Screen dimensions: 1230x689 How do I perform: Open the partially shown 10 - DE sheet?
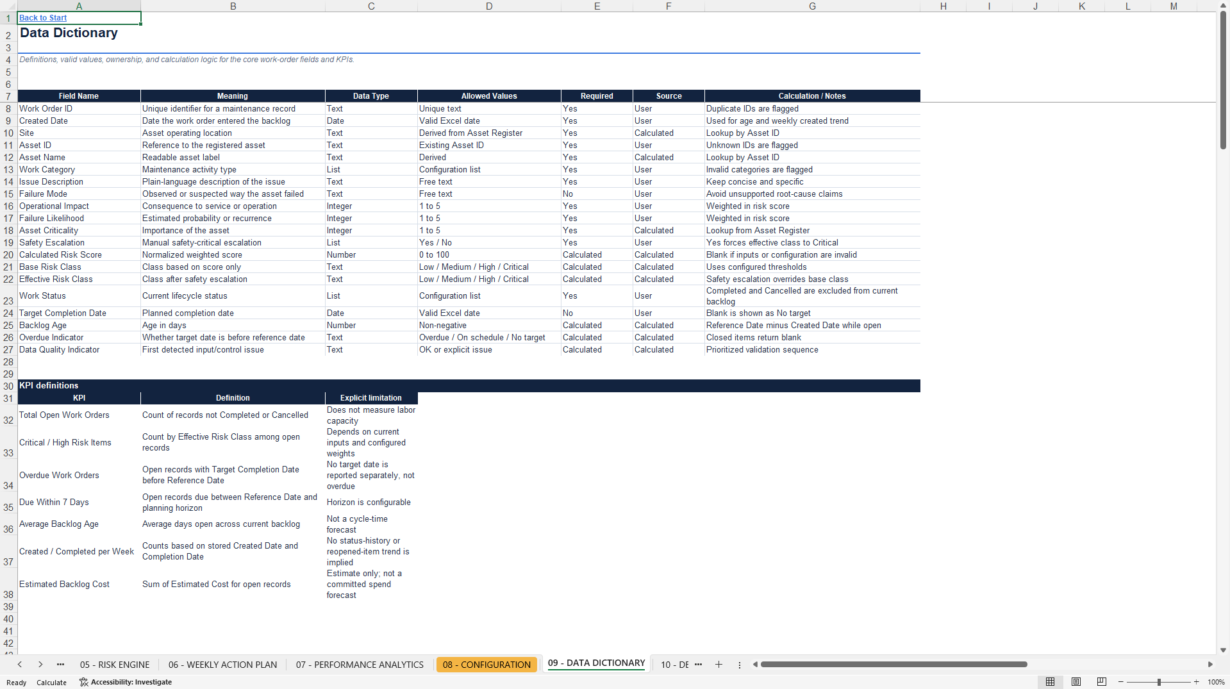pyautogui.click(x=674, y=665)
